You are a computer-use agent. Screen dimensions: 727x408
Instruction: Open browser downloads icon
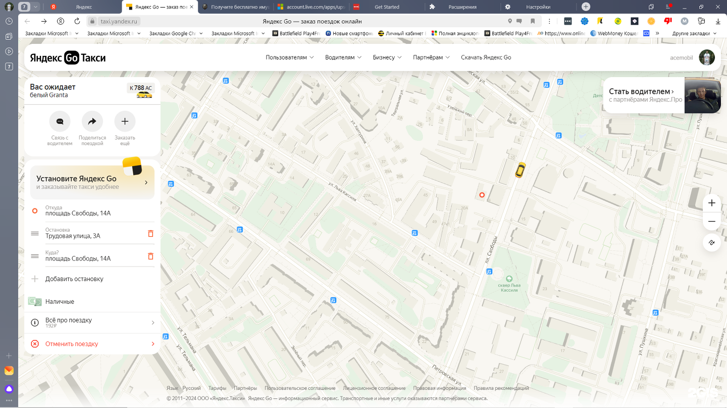point(718,21)
